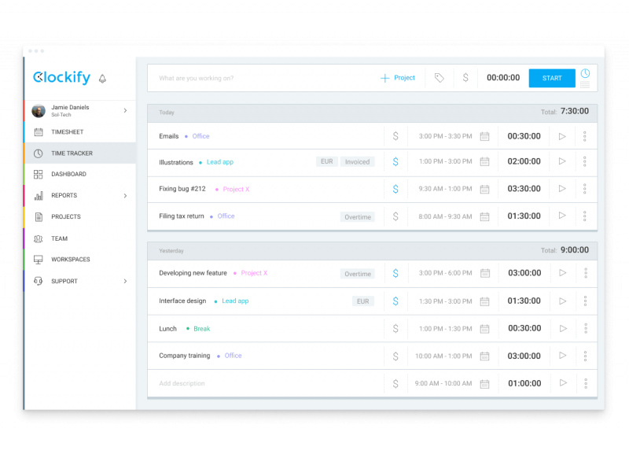Go to Dashboard in the sidebar
The height and width of the screenshot is (454, 629).
(x=80, y=174)
